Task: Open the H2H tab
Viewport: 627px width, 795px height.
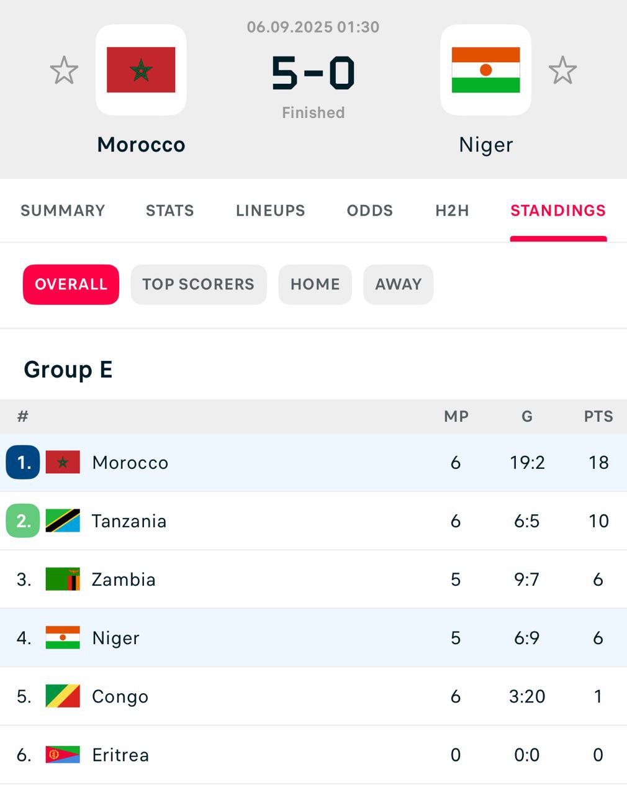Action: coord(452,211)
